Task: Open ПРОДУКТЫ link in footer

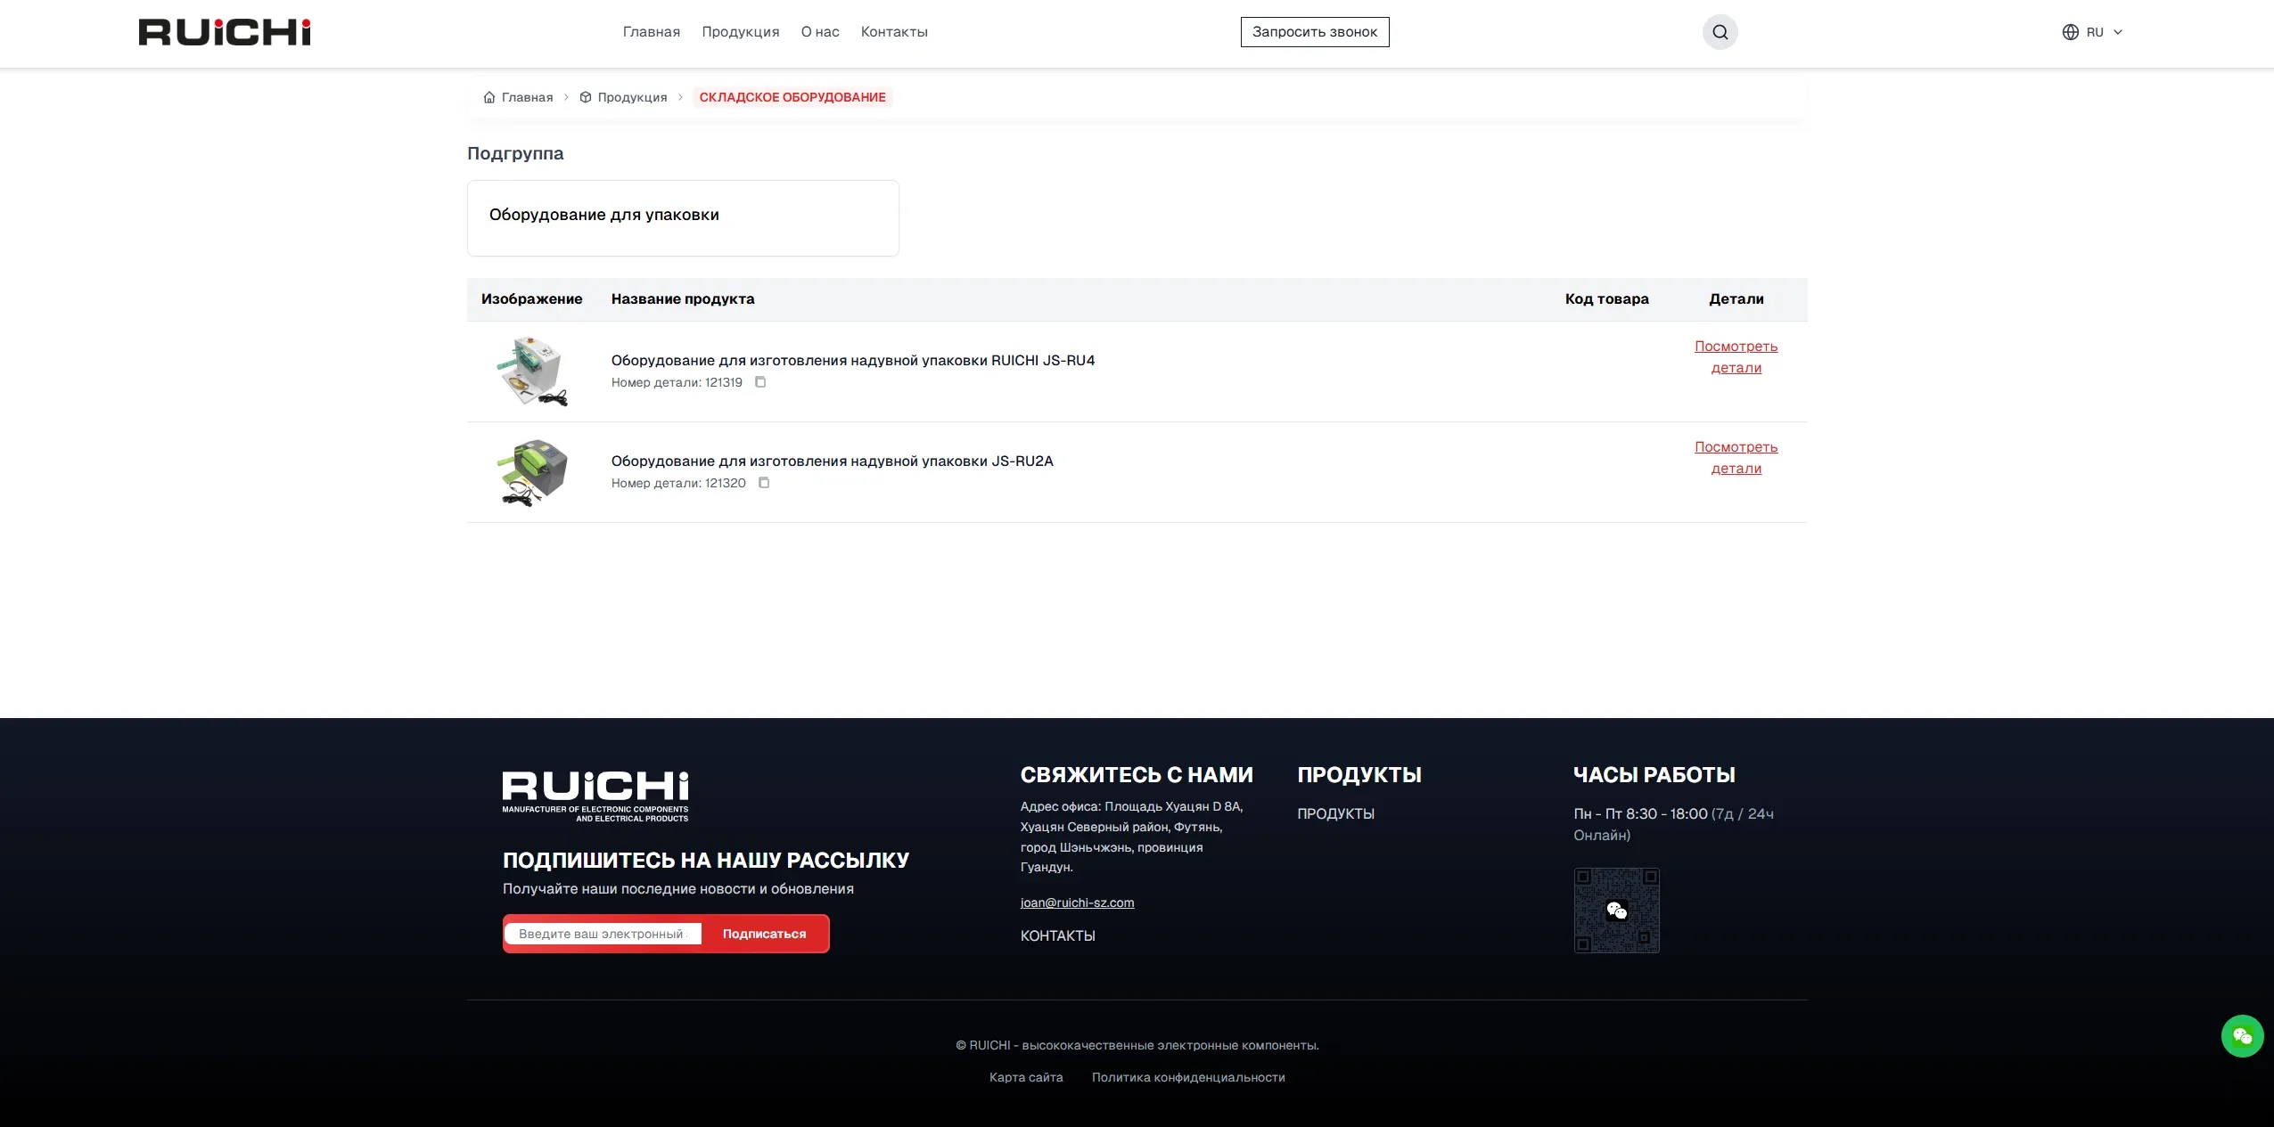Action: [1335, 813]
